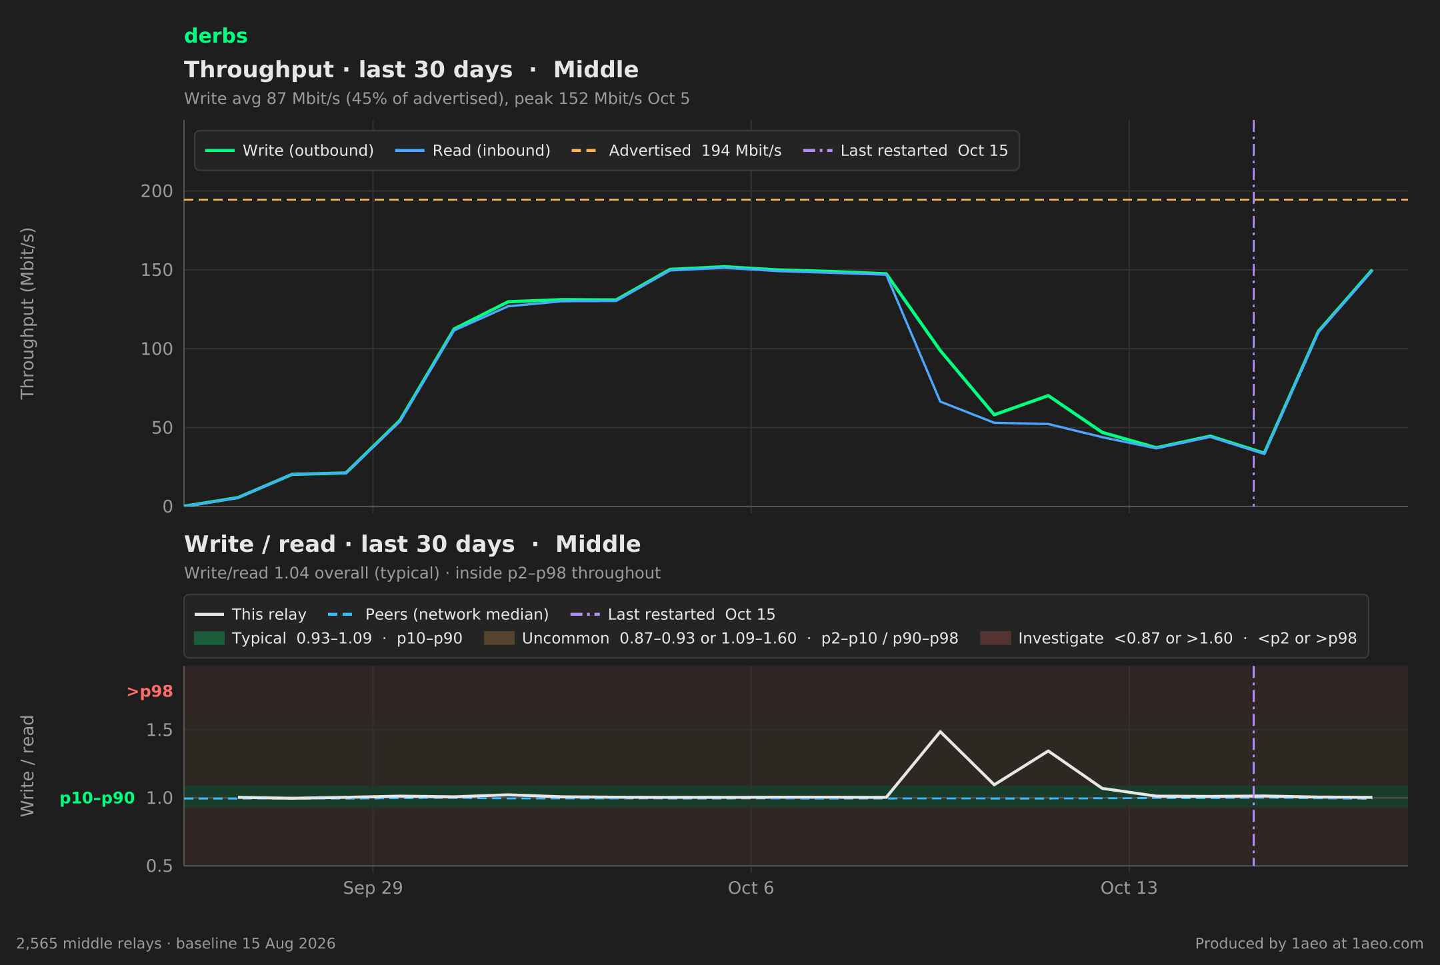Click the 0.5 tick on ratio axis

click(159, 866)
